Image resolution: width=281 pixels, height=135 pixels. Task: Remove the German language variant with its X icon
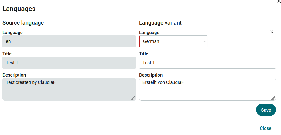(272, 32)
